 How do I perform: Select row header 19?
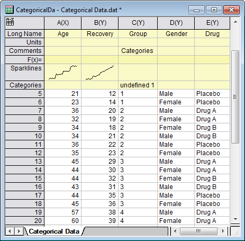24,212
